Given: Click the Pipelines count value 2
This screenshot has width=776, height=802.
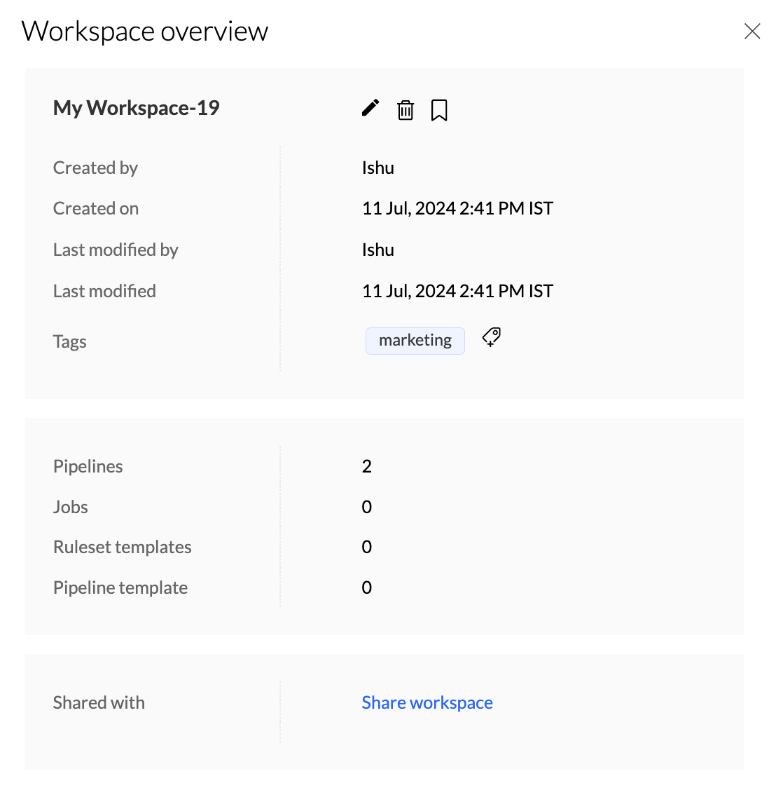Looking at the screenshot, I should 366,466.
